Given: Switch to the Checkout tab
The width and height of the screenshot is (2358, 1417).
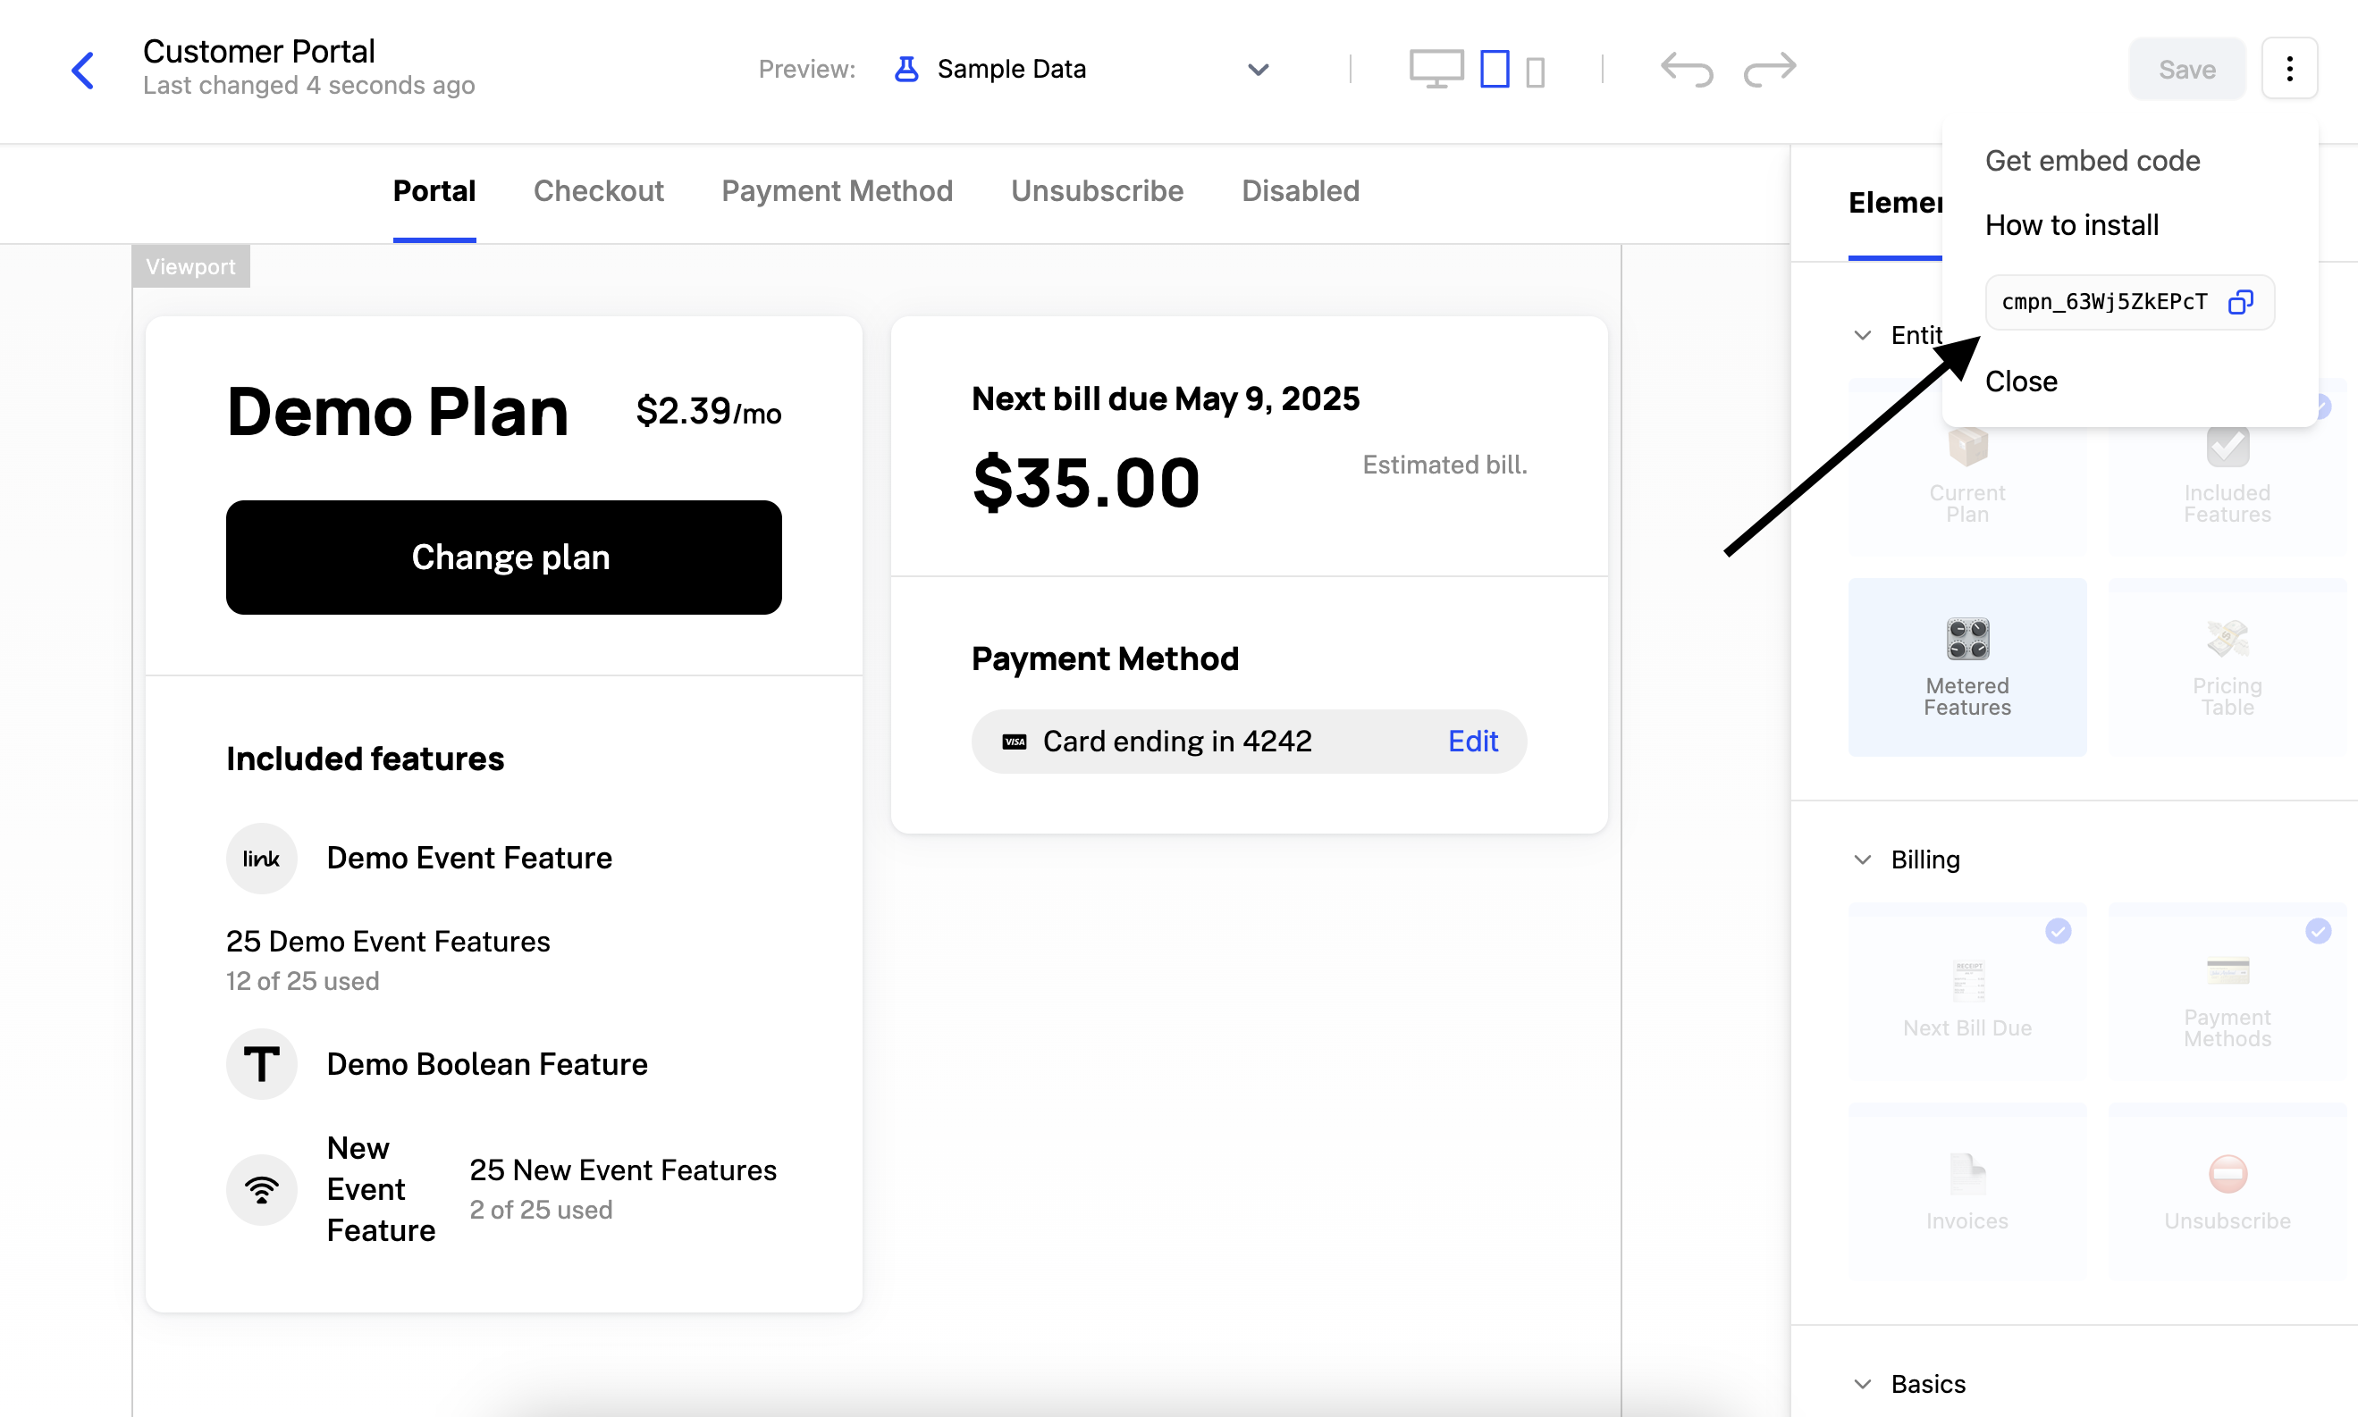Looking at the screenshot, I should tap(598, 191).
